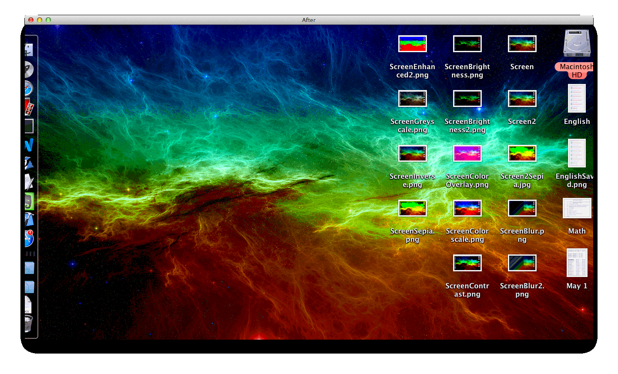
Task: Launch the Launchpad rocket icon in dock
Action: coord(29,69)
